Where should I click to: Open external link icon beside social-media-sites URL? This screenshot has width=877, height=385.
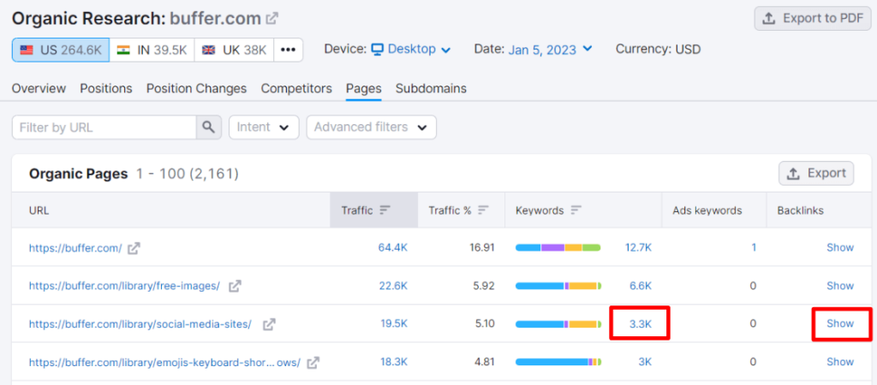coord(270,324)
